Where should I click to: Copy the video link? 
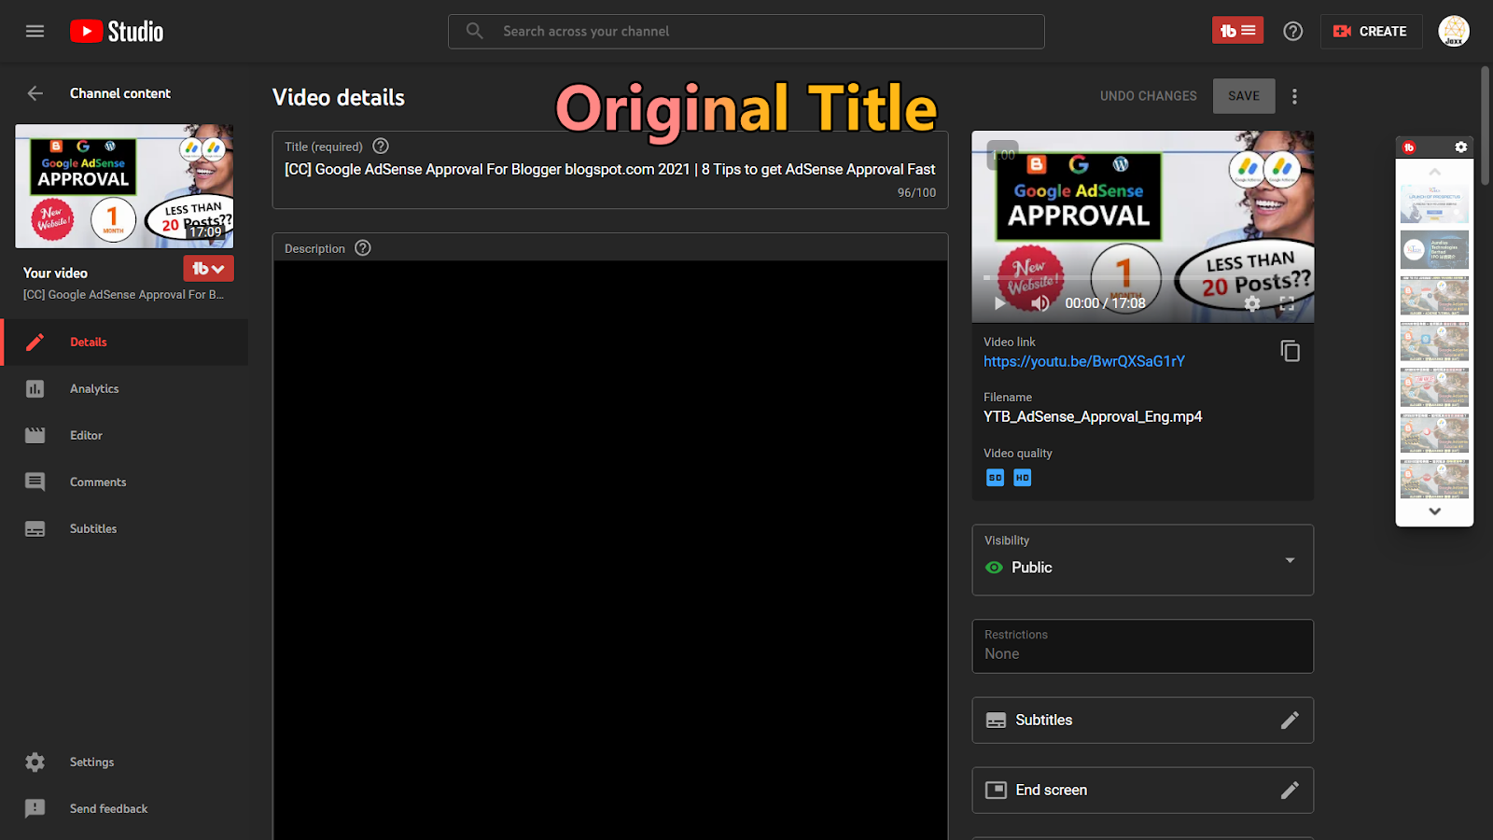point(1291,351)
